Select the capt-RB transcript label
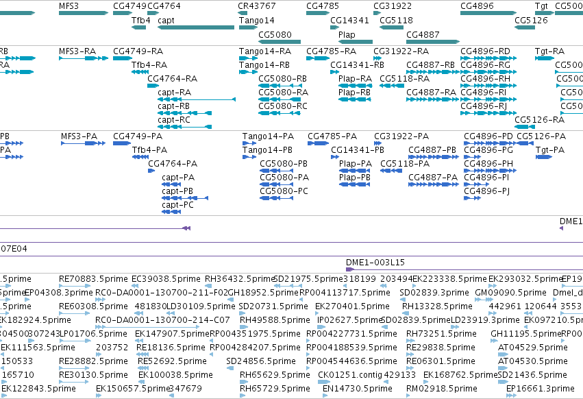 (x=173, y=106)
